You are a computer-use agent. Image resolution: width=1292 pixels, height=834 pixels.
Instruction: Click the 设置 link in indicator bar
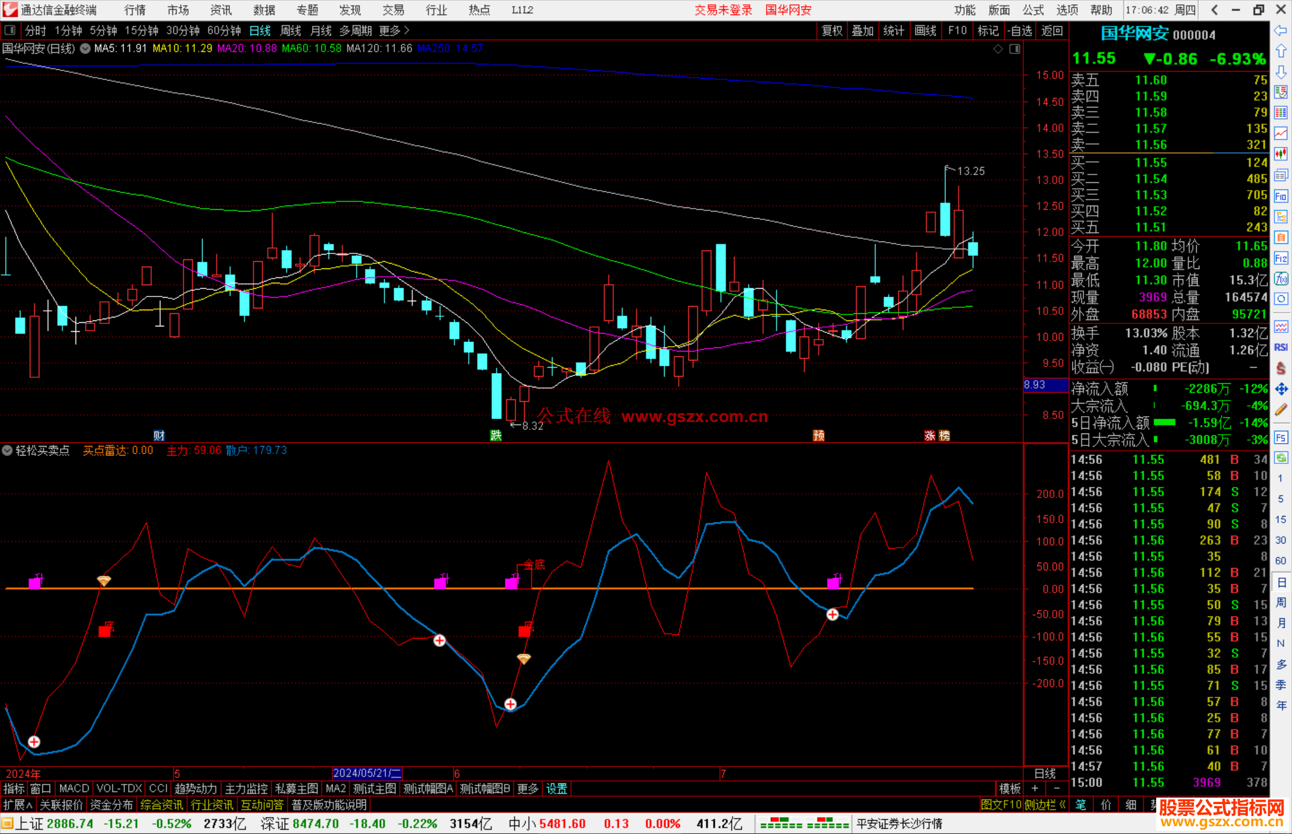pos(556,789)
